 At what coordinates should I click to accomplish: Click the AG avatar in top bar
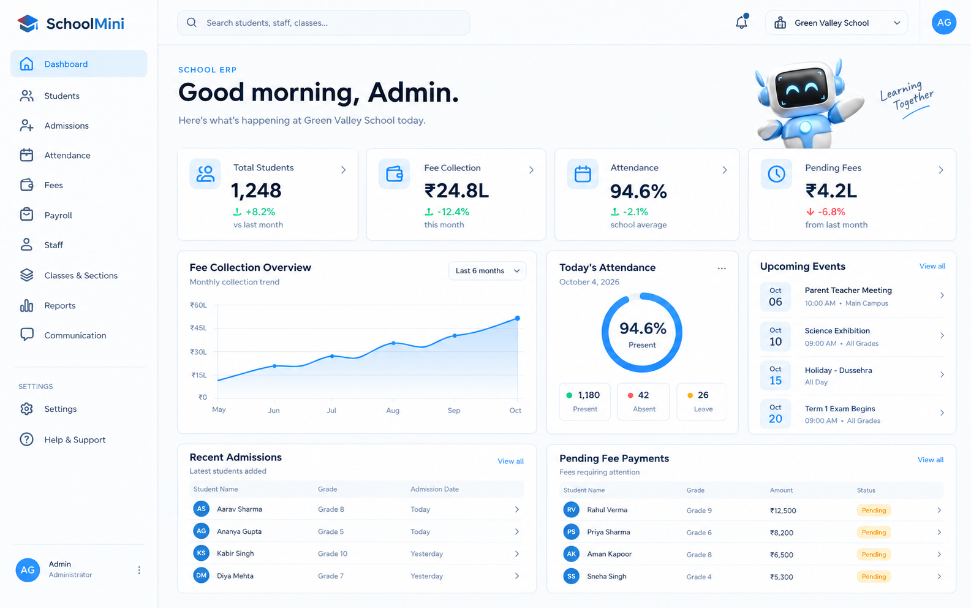point(944,23)
